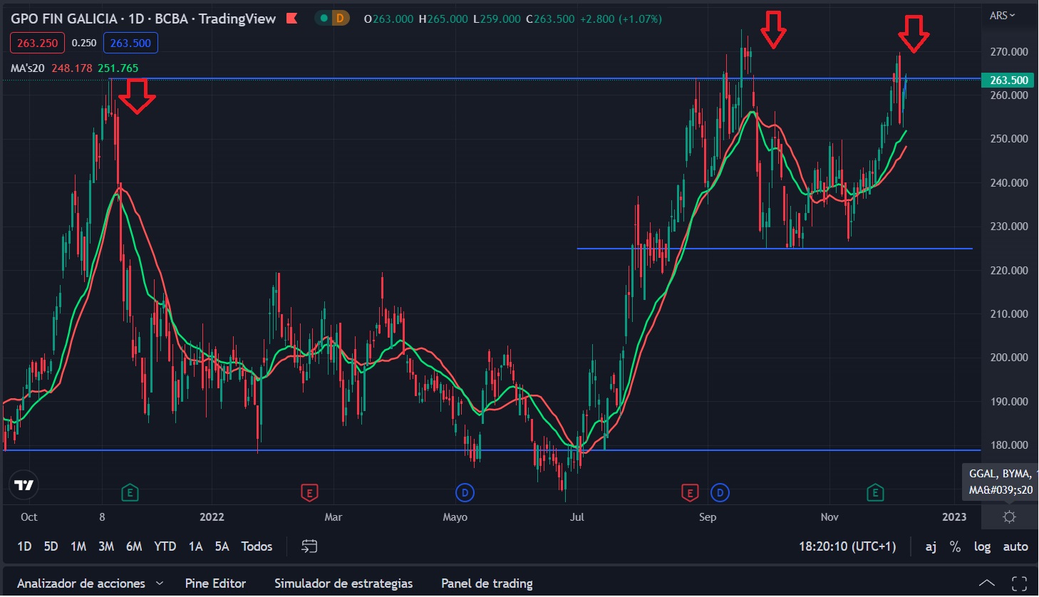Click the TradingView logo on the chart

24,485
